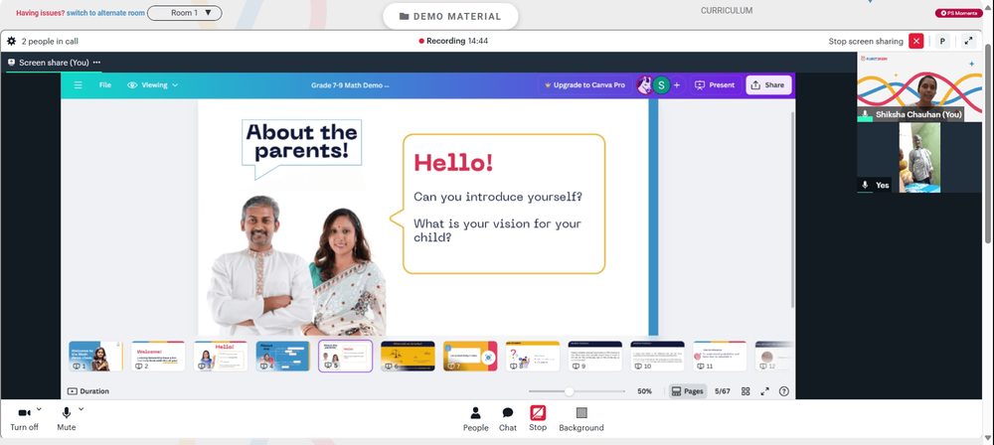Viewport: 994px width, 445px height.
Task: Click the Hello! heading on slide
Action: (453, 163)
